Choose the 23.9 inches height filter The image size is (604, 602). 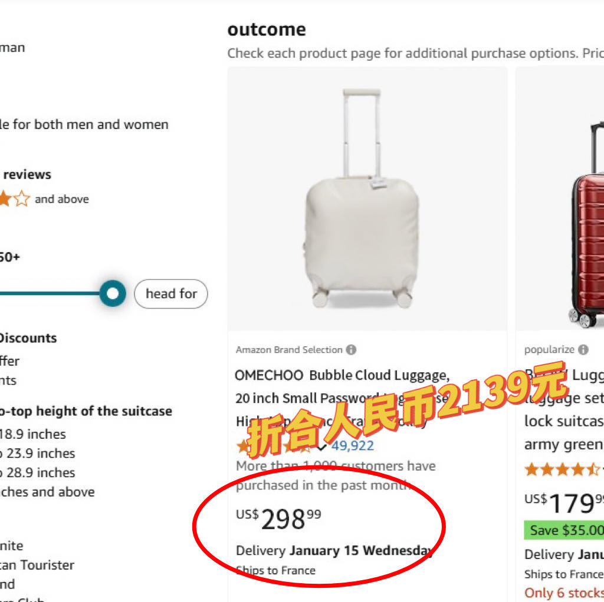pyautogui.click(x=37, y=454)
